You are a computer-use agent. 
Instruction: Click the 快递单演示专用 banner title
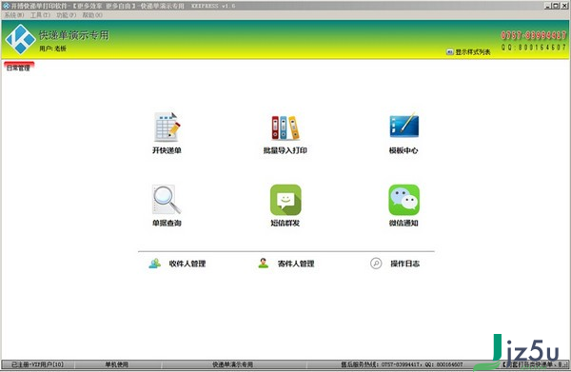pyautogui.click(x=74, y=35)
